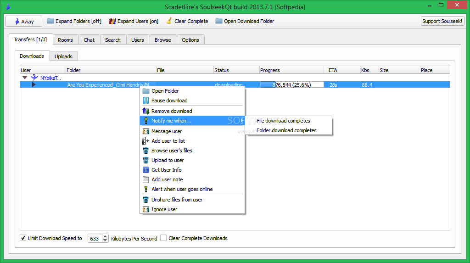Select the Downloads sub-tab

click(32, 56)
